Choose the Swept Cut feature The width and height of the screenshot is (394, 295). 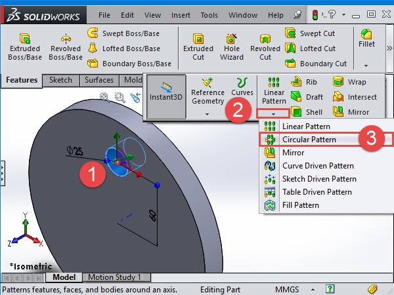point(310,33)
